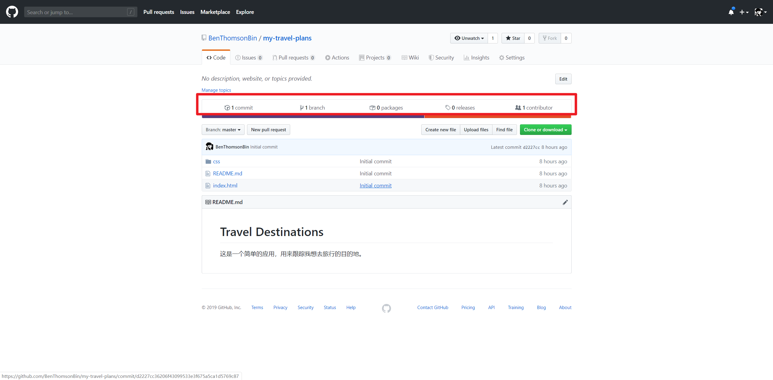Viewport: 773px width, 380px height.
Task: Open footer Help link
Action: pyautogui.click(x=351, y=307)
